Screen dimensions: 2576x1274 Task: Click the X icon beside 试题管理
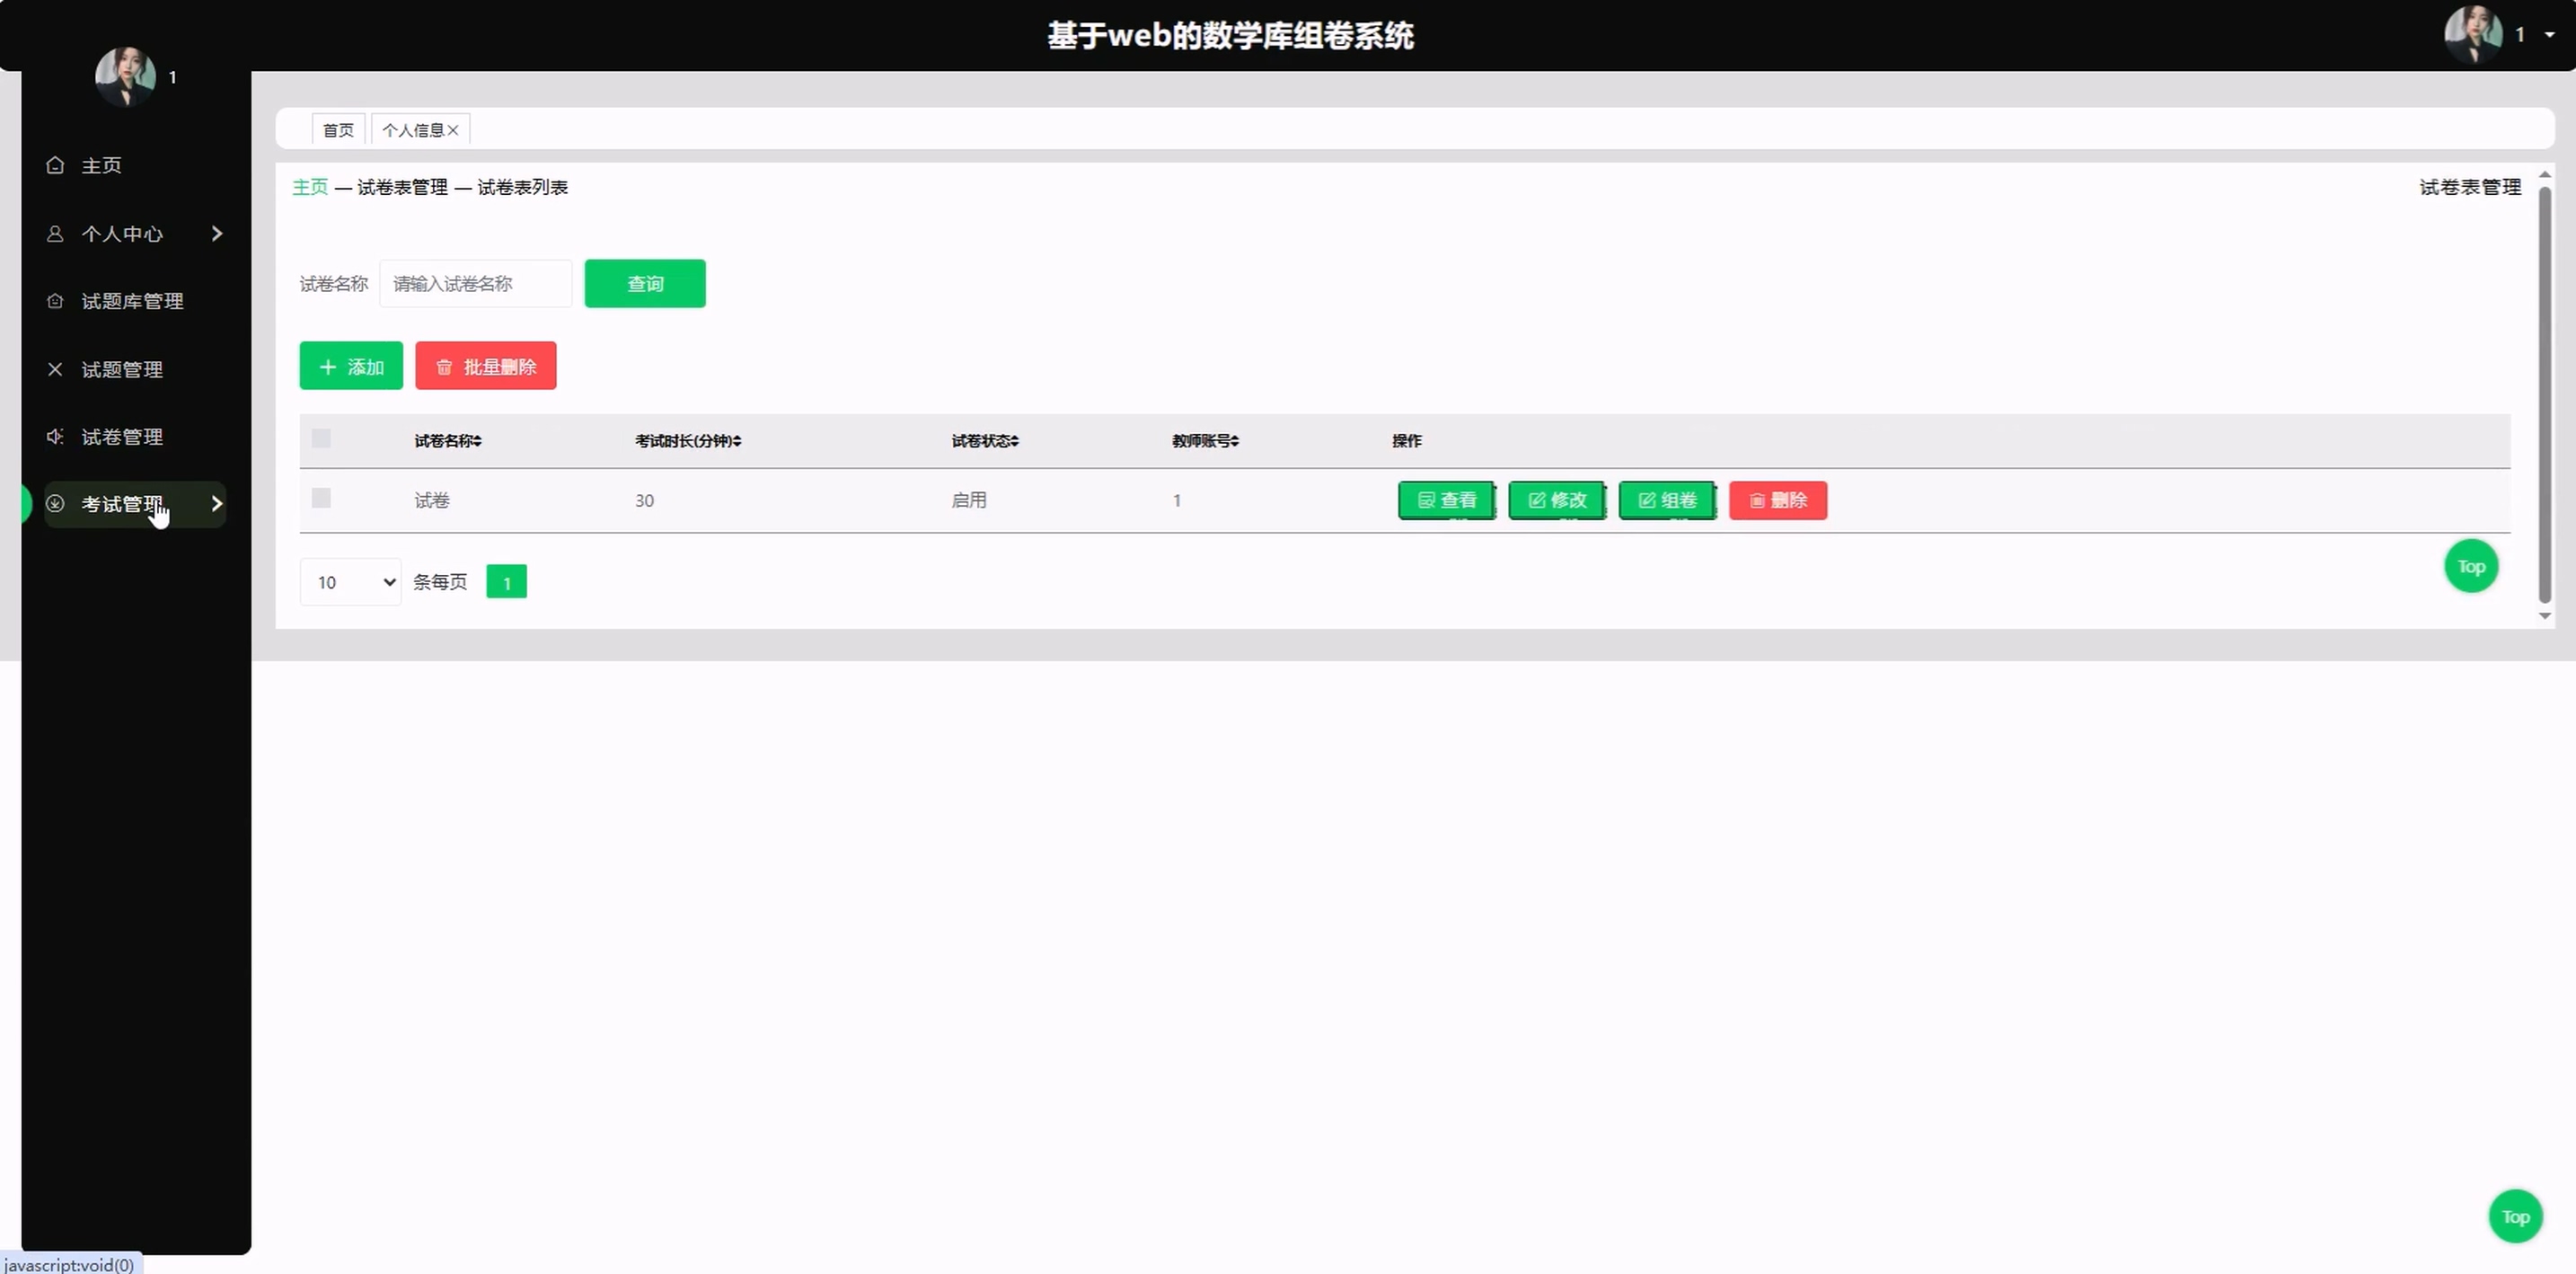[x=55, y=369]
